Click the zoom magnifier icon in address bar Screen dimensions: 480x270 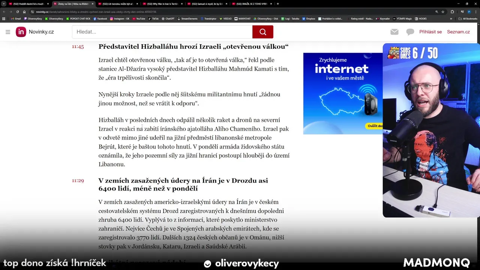tap(437, 12)
